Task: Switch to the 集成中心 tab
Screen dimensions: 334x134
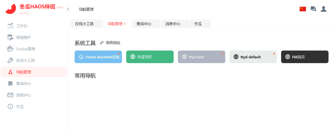Action: [146, 24]
